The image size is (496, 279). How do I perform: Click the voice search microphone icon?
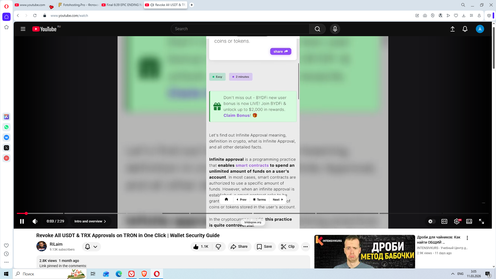pyautogui.click(x=335, y=29)
